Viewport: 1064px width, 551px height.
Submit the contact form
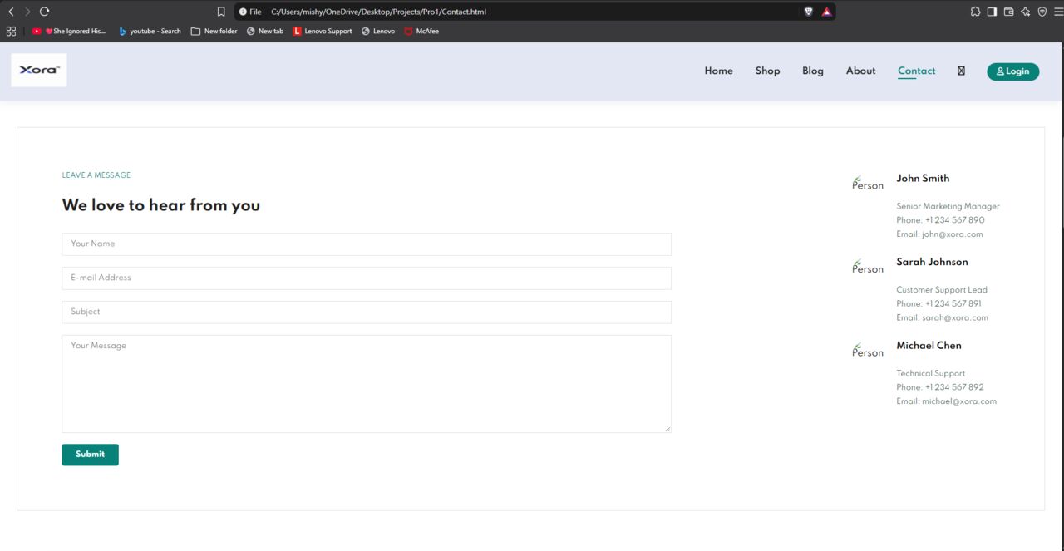click(x=90, y=455)
